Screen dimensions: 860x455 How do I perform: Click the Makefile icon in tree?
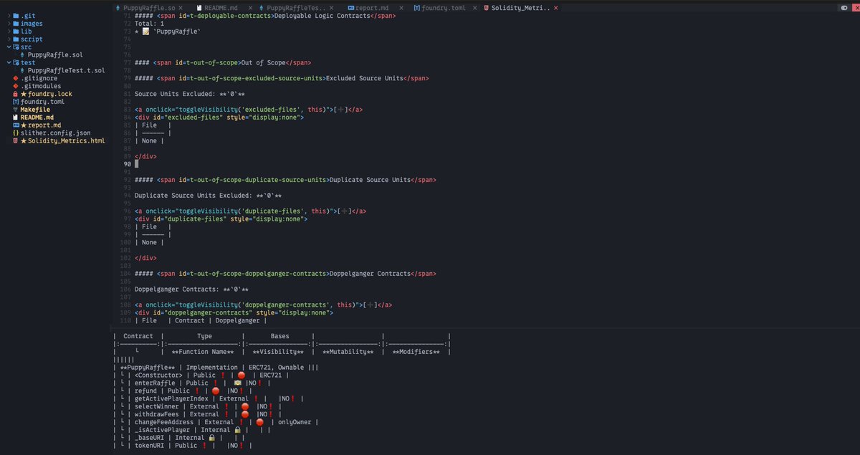[16, 110]
